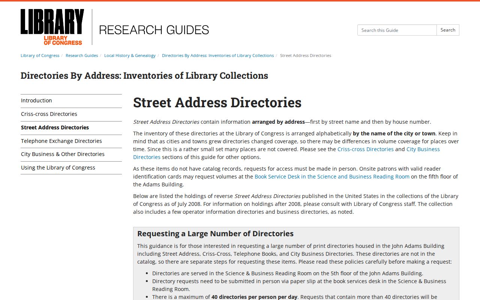Follow the inline Criss-cross Directories link

pyautogui.click(x=366, y=149)
